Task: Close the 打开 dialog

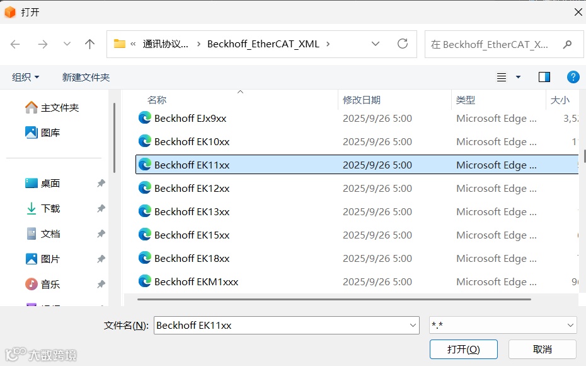Action: pyautogui.click(x=578, y=12)
